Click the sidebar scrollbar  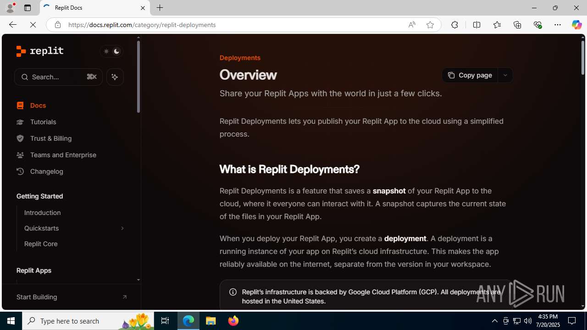click(x=138, y=77)
